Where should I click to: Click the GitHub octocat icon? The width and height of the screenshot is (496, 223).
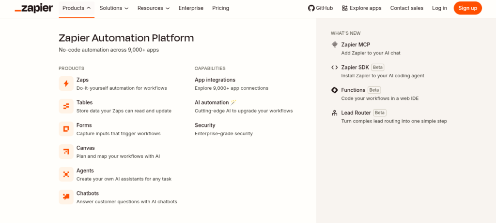311,8
